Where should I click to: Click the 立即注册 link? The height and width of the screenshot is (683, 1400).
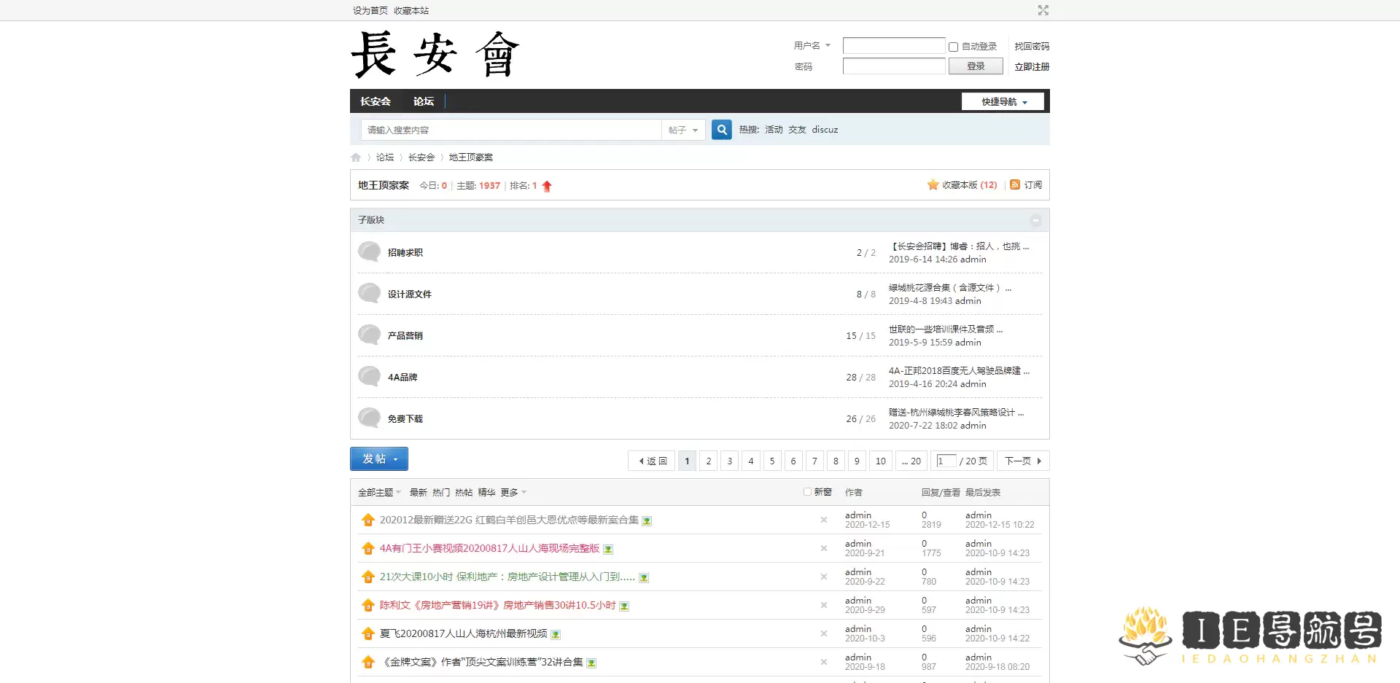coord(1031,67)
